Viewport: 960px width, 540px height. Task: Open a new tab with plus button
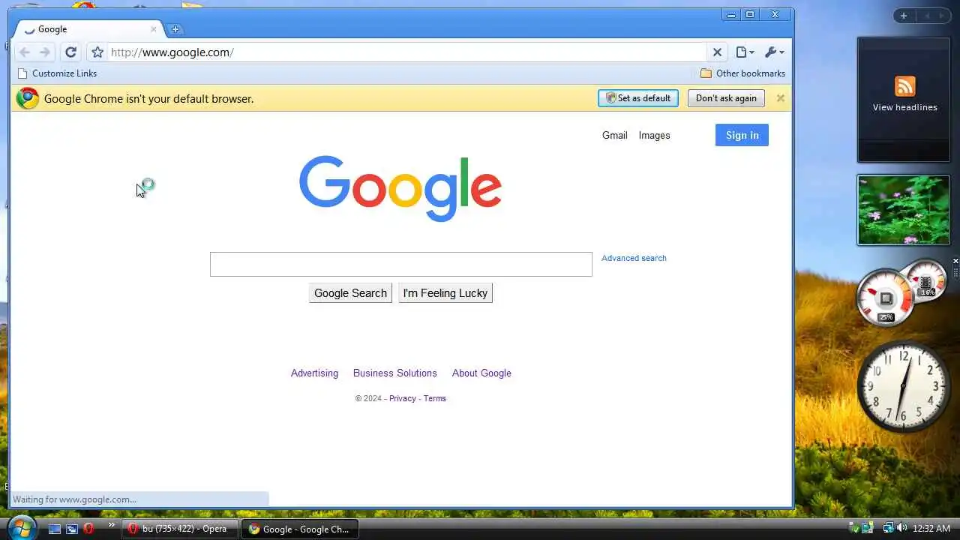click(x=175, y=29)
